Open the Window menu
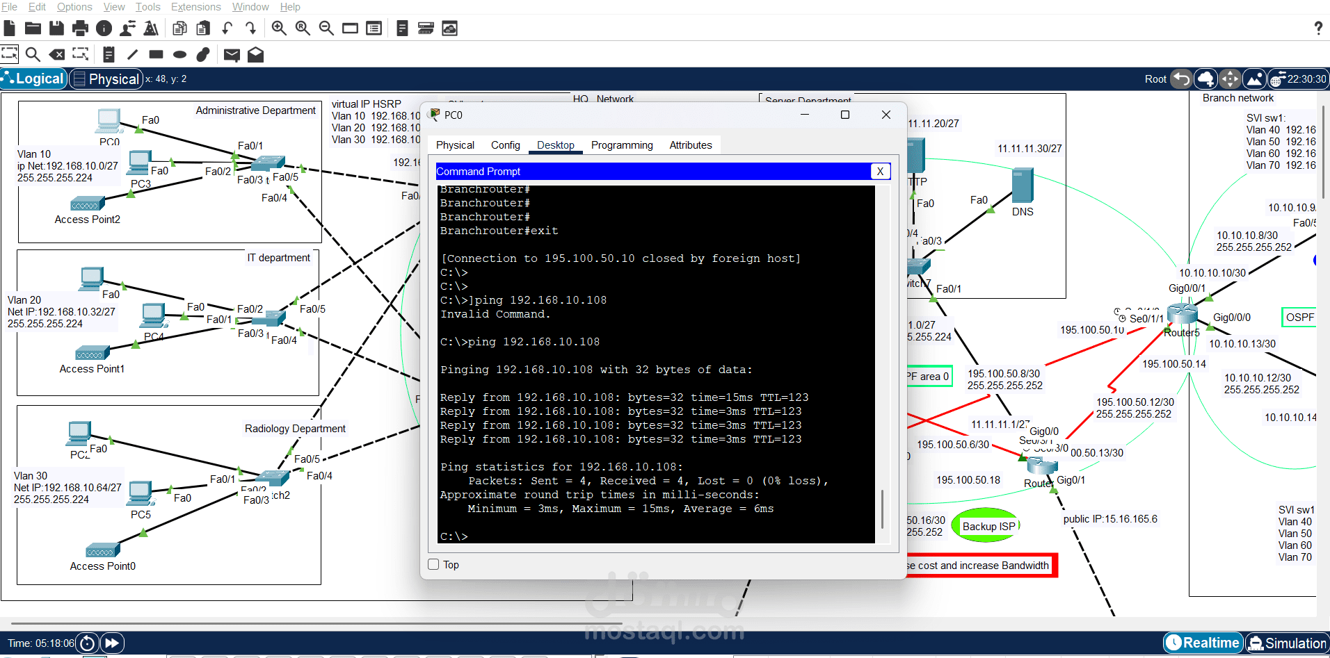The width and height of the screenshot is (1330, 658). [x=250, y=7]
